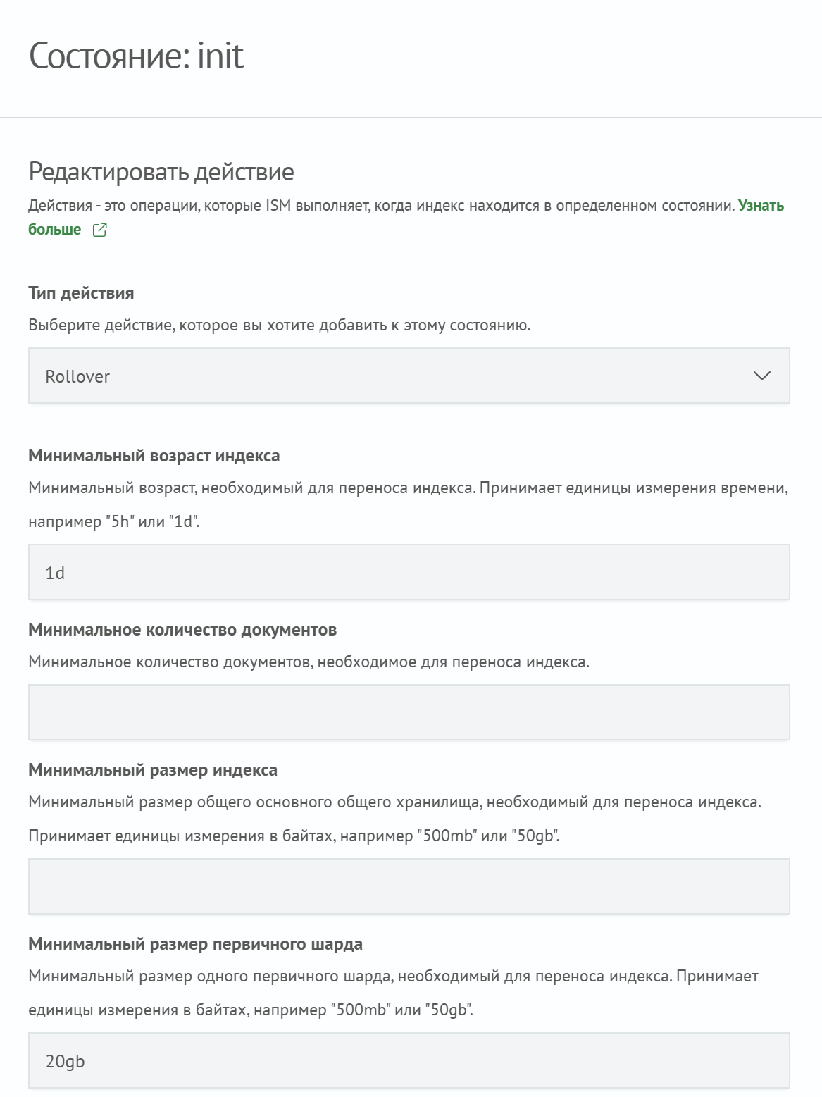The image size is (822, 1097).
Task: Click the external link icon after "Узнать больше"
Action: click(x=100, y=230)
